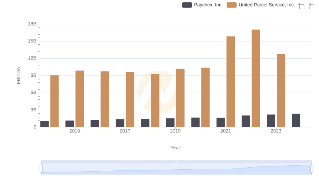
Task: Click the 9B y-axis label
Action: [x=33, y=75]
